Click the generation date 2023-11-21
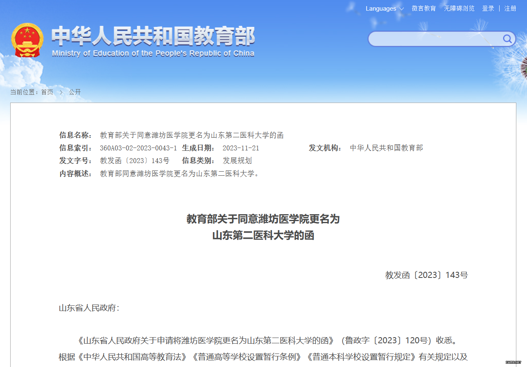527x367 pixels. point(241,148)
